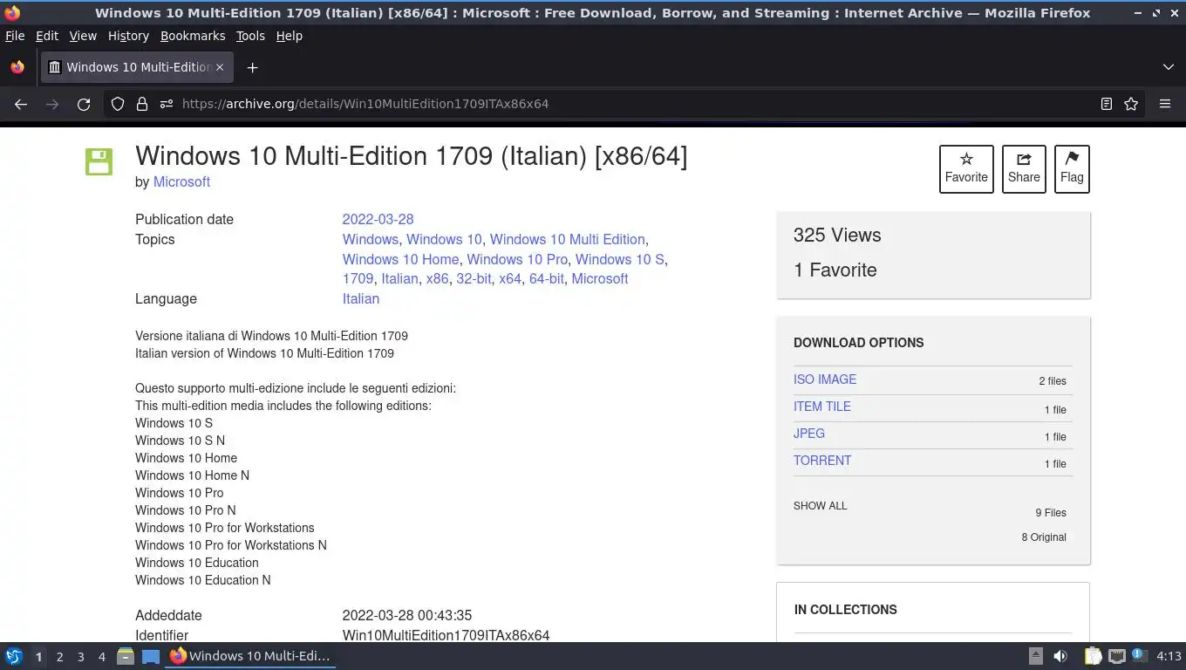Click the Windows 10 Education N edition text
Screen dimensions: 1186x670
(x=203, y=580)
